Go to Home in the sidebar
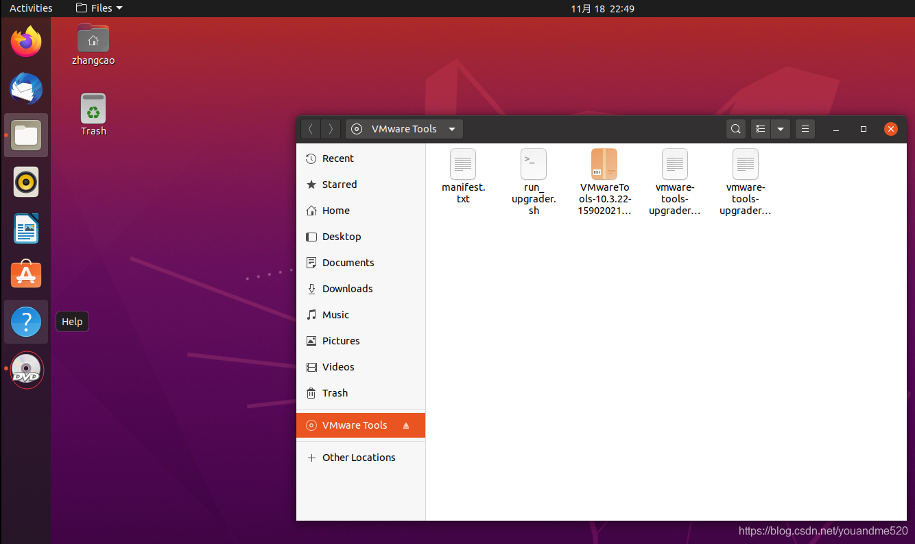915x544 pixels. (x=361, y=211)
